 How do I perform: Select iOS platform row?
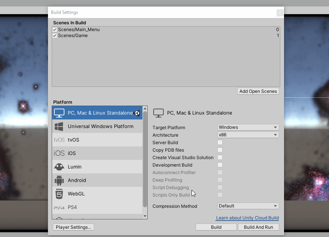point(97,153)
